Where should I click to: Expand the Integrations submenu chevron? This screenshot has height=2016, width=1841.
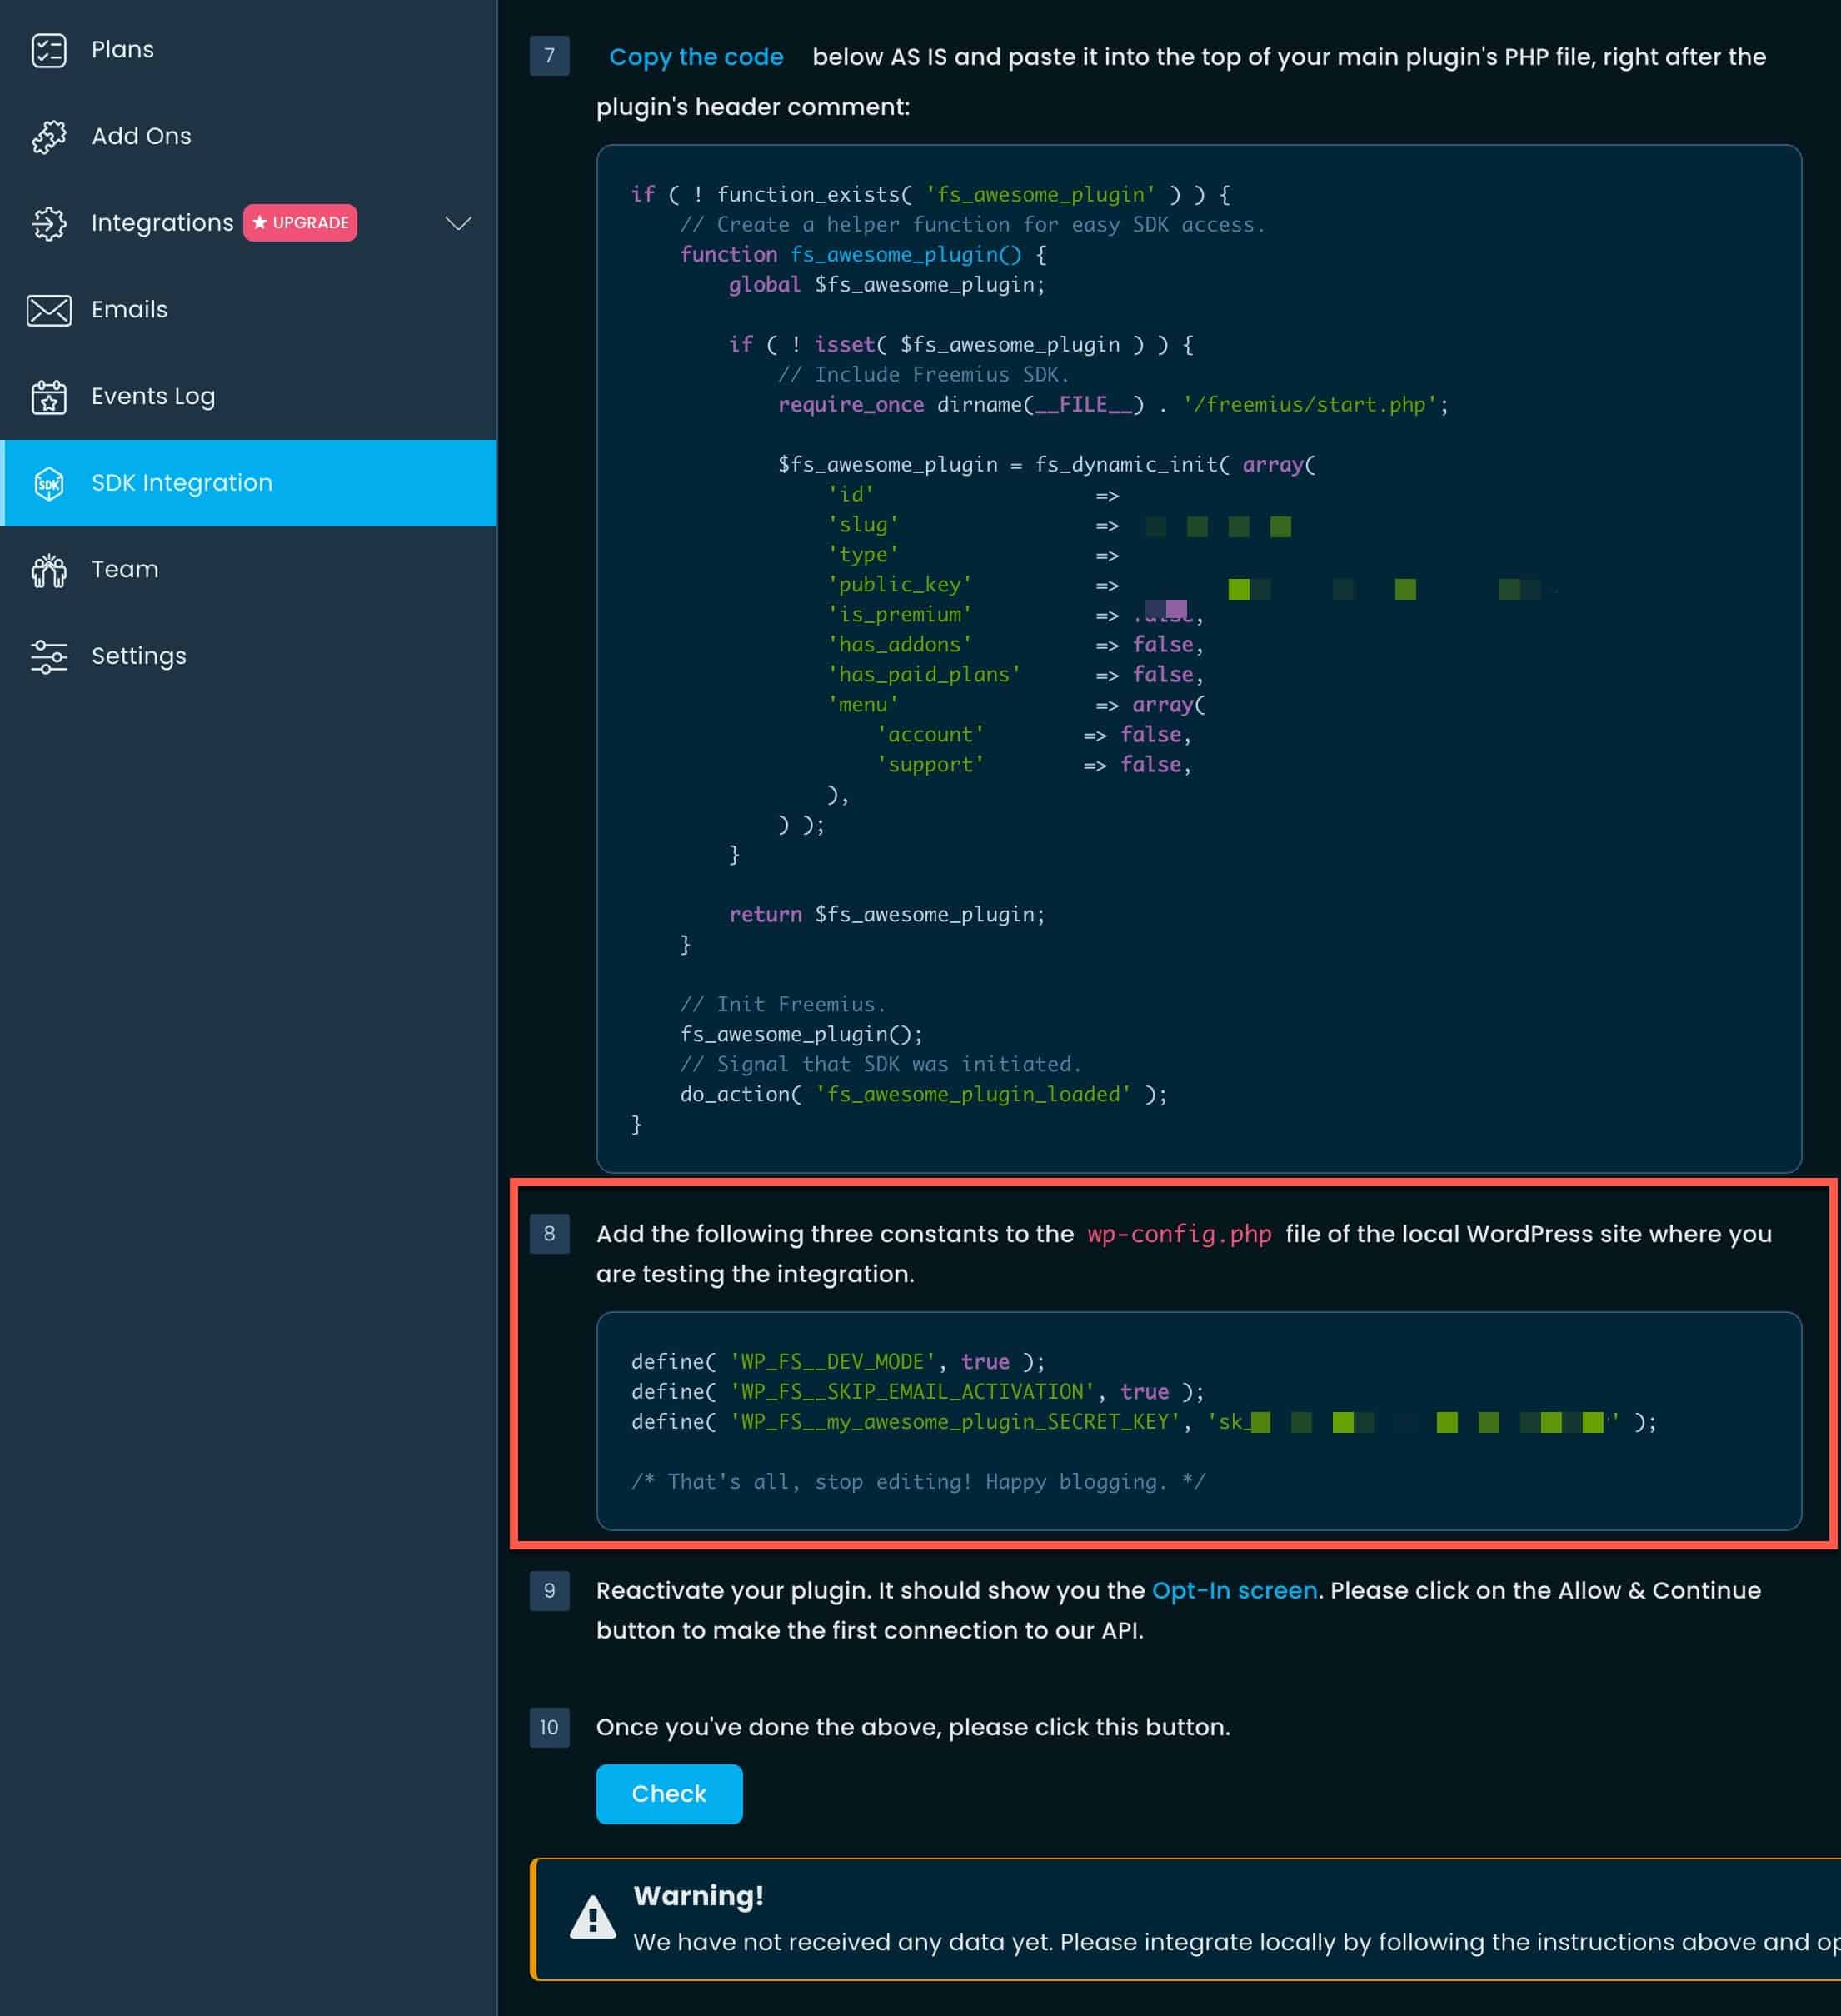458,223
